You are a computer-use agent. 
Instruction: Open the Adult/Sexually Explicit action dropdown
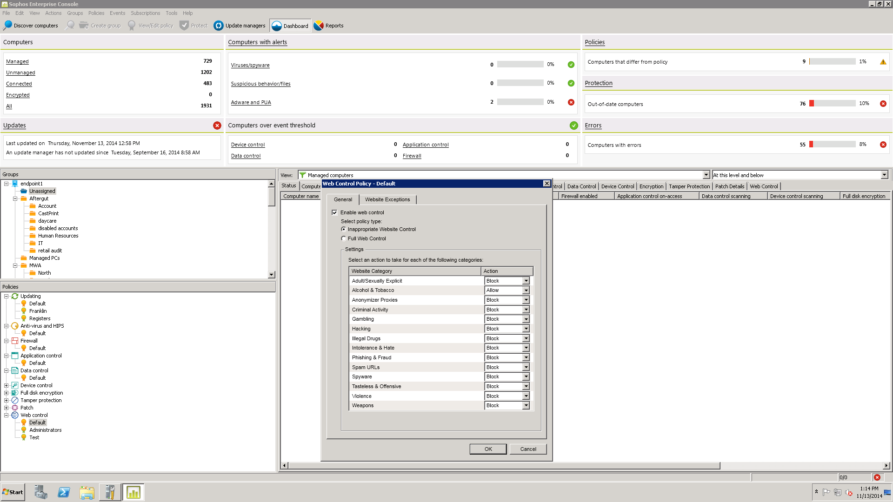pyautogui.click(x=526, y=281)
